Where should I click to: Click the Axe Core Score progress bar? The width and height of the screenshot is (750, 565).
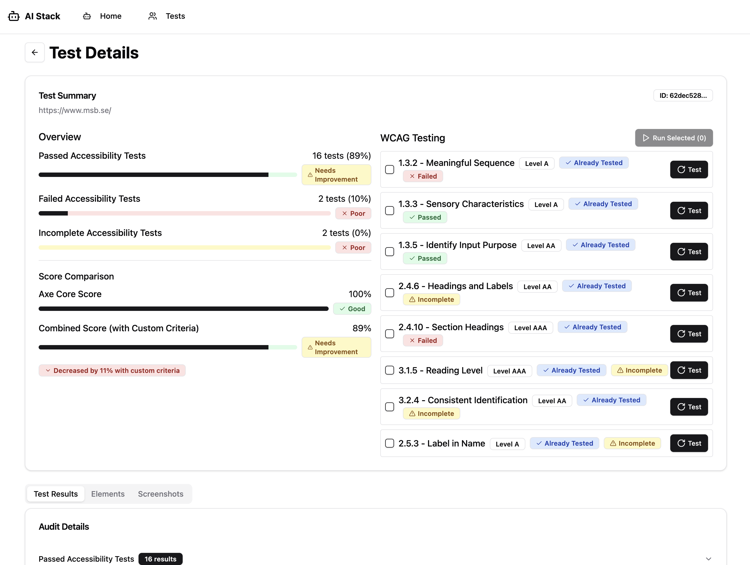click(183, 309)
